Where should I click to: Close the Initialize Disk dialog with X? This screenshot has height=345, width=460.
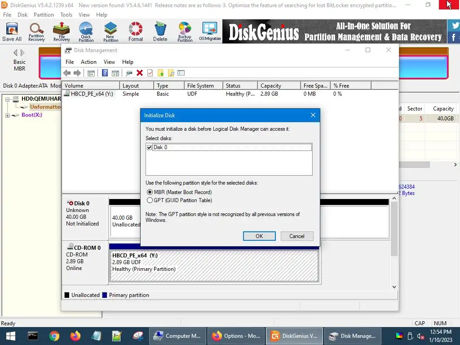313,115
